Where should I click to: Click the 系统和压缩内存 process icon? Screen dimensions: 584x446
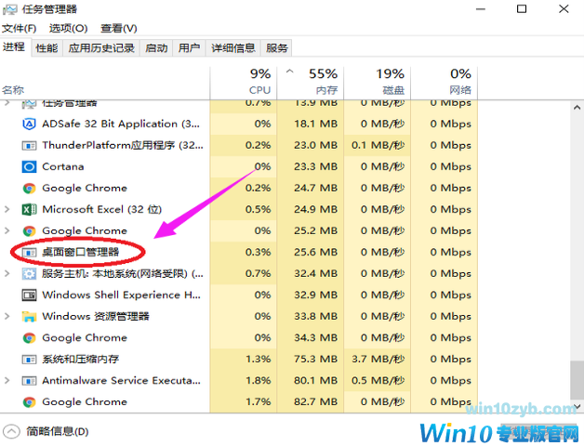click(29, 360)
